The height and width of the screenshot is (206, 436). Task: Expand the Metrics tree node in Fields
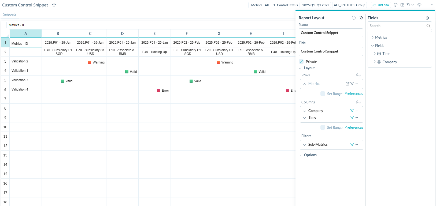(x=373, y=38)
